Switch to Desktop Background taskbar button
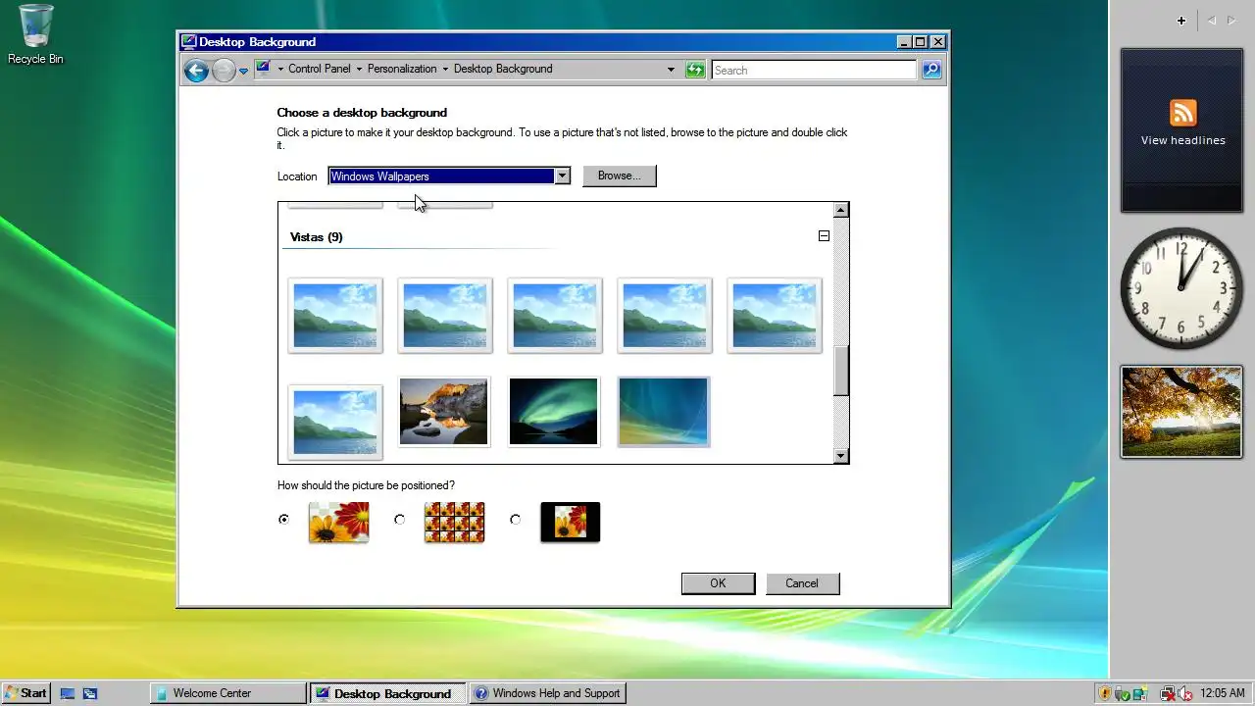The width and height of the screenshot is (1255, 706). tap(388, 693)
